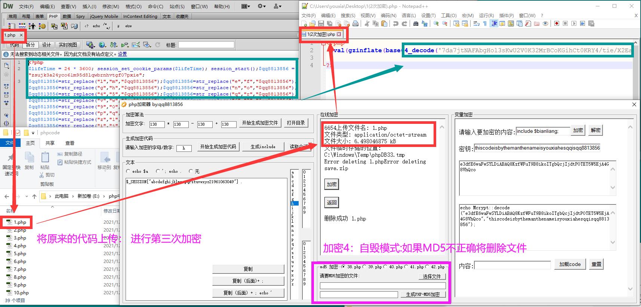Screen dimensions: 641x307
Task: Click the echo button in Dreamweaver PHP toolbar
Action: 96,26
